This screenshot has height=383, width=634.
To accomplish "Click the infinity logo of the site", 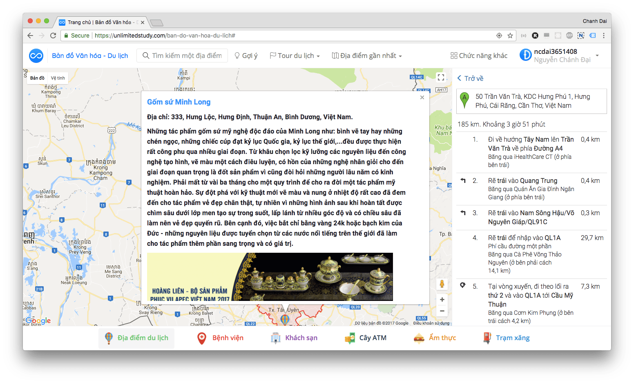I will 36,56.
